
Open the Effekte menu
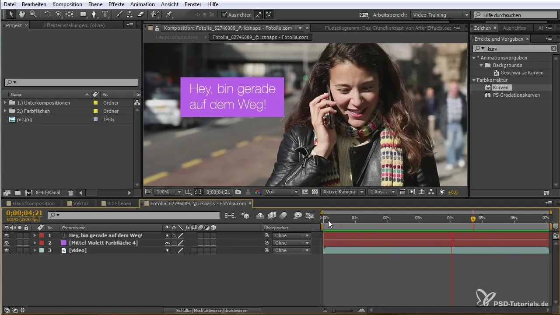pyautogui.click(x=116, y=4)
